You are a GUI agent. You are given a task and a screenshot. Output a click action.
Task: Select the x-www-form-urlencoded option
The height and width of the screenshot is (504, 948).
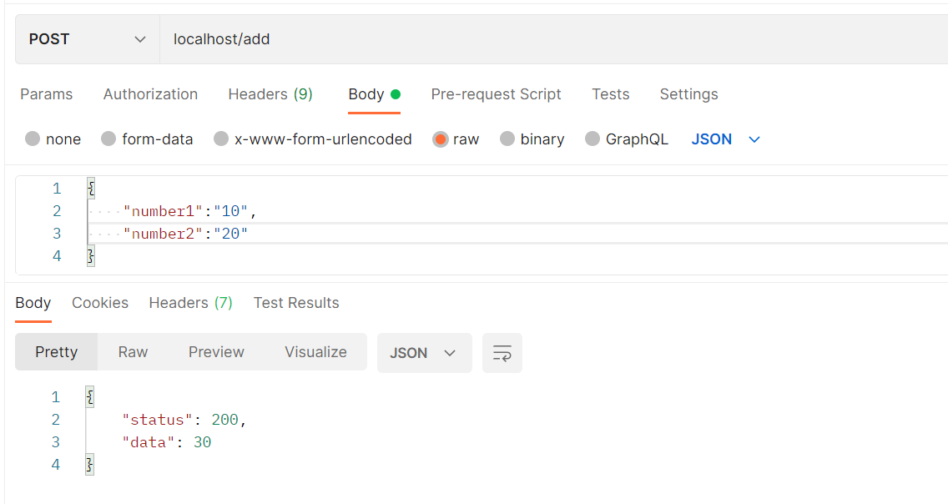(313, 139)
